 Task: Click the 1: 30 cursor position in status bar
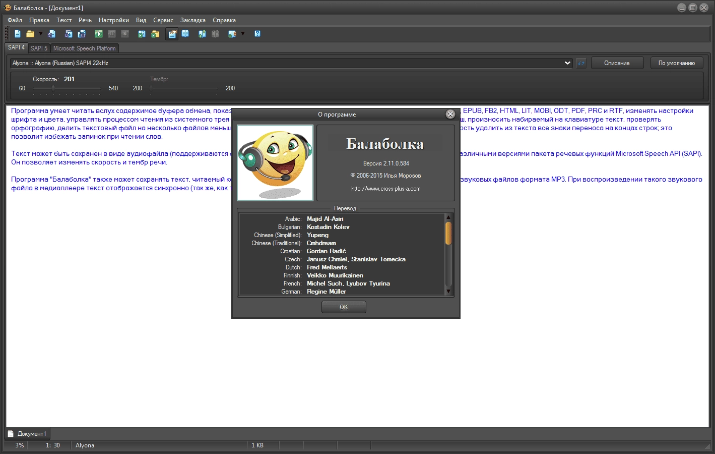point(53,445)
